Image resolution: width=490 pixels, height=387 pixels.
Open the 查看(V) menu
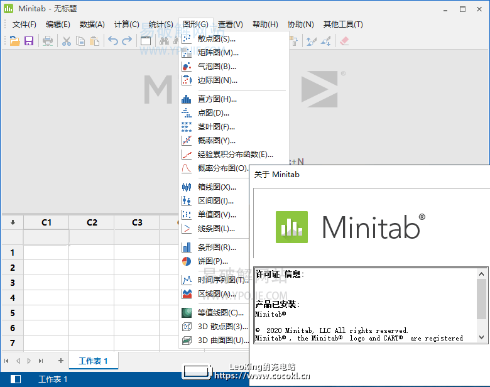pyautogui.click(x=231, y=25)
